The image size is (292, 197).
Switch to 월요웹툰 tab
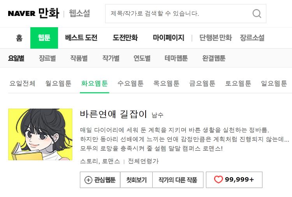click(58, 83)
